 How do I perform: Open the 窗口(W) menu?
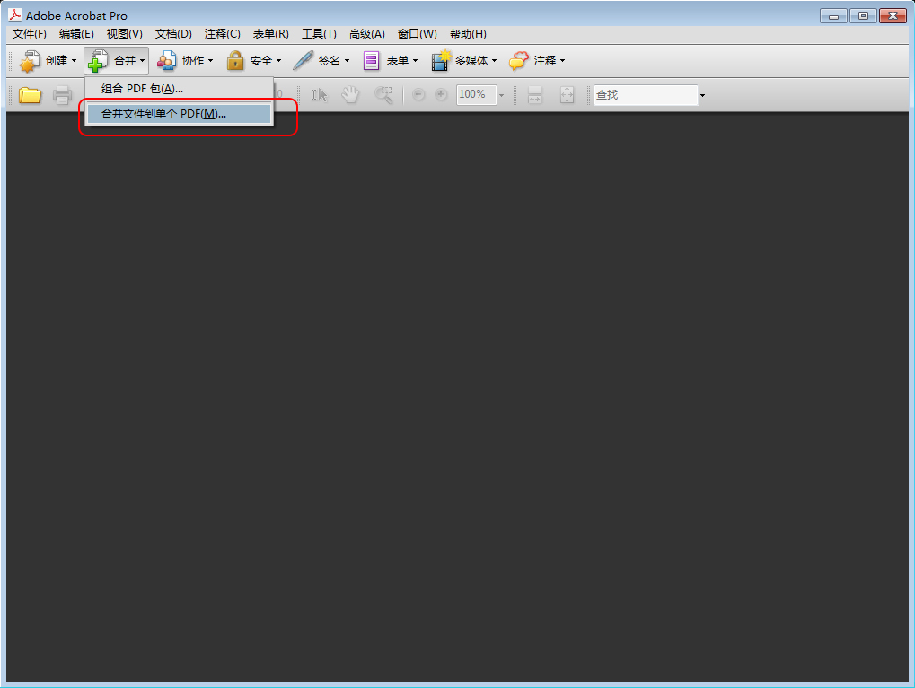click(418, 34)
